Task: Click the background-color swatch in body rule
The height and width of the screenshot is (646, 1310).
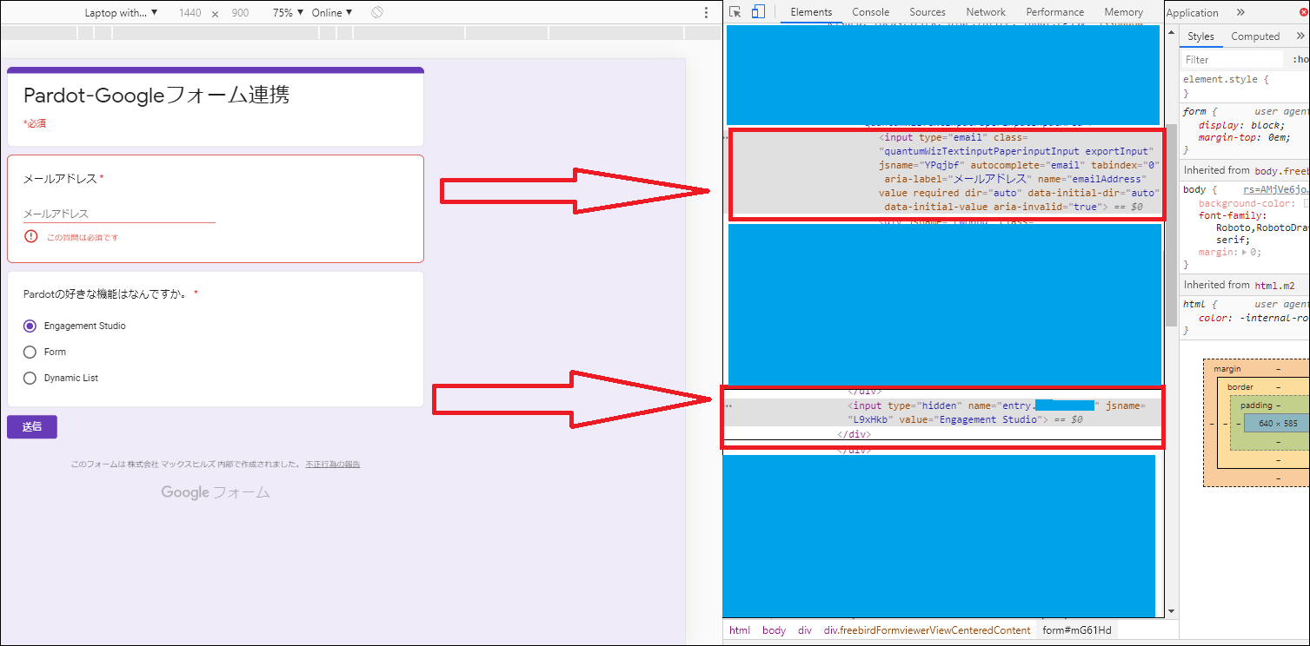Action: [x=1307, y=204]
